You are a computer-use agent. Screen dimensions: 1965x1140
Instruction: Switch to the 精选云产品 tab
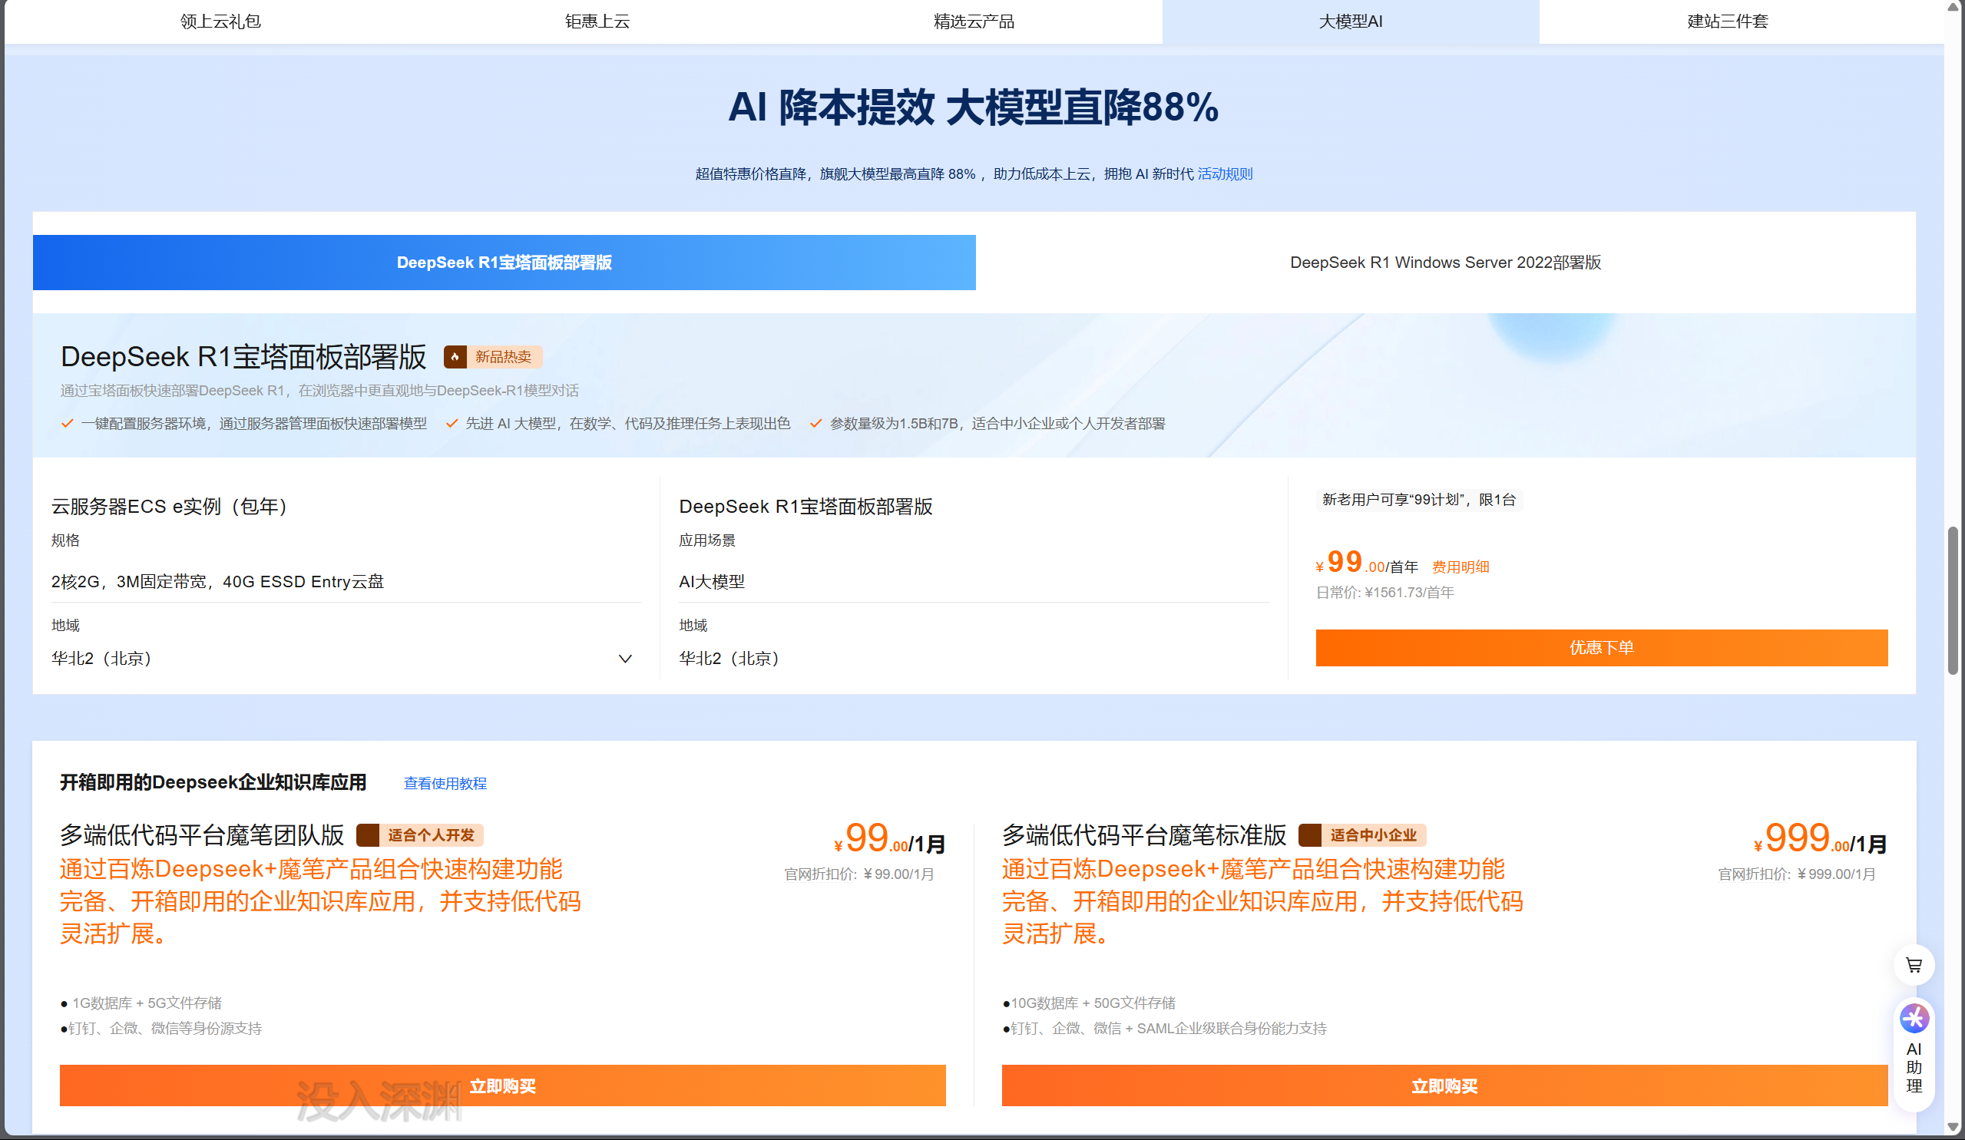pos(974,21)
